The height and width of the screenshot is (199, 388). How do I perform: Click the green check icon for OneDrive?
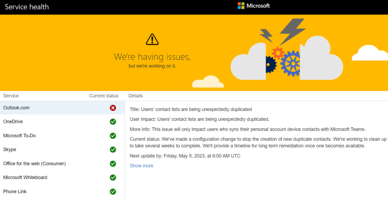[113, 121]
